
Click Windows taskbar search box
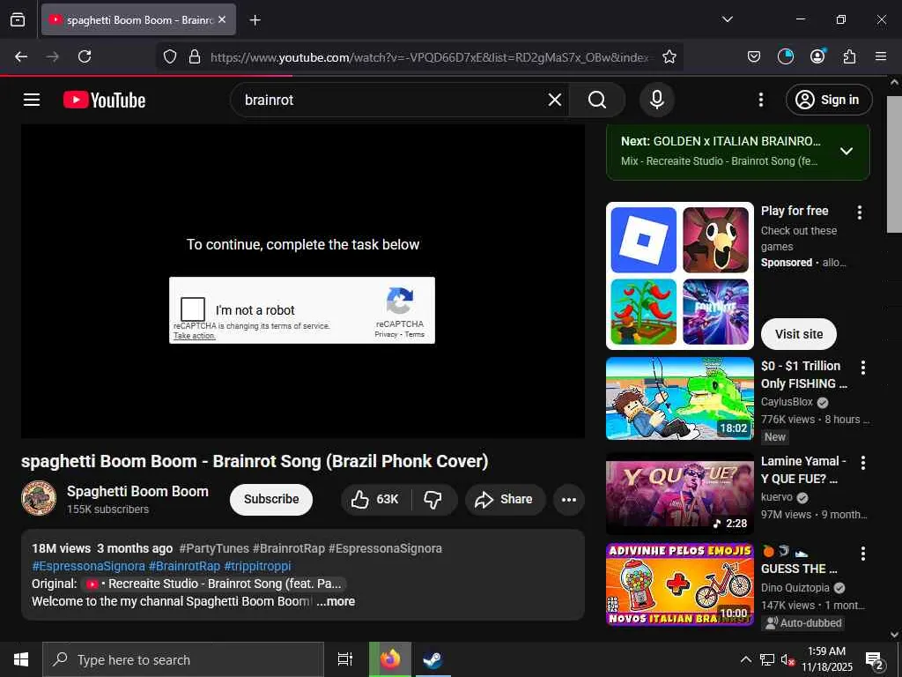(183, 659)
